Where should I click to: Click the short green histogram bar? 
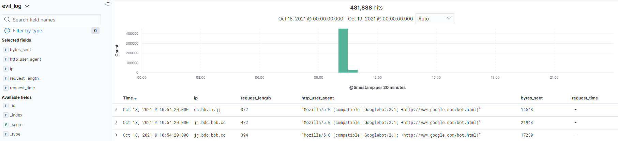353,71
